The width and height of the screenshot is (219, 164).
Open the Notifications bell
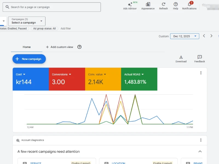coord(189,5)
